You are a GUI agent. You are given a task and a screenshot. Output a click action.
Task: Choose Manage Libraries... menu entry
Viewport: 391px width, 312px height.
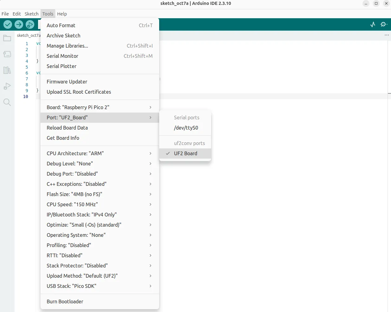[x=100, y=46]
